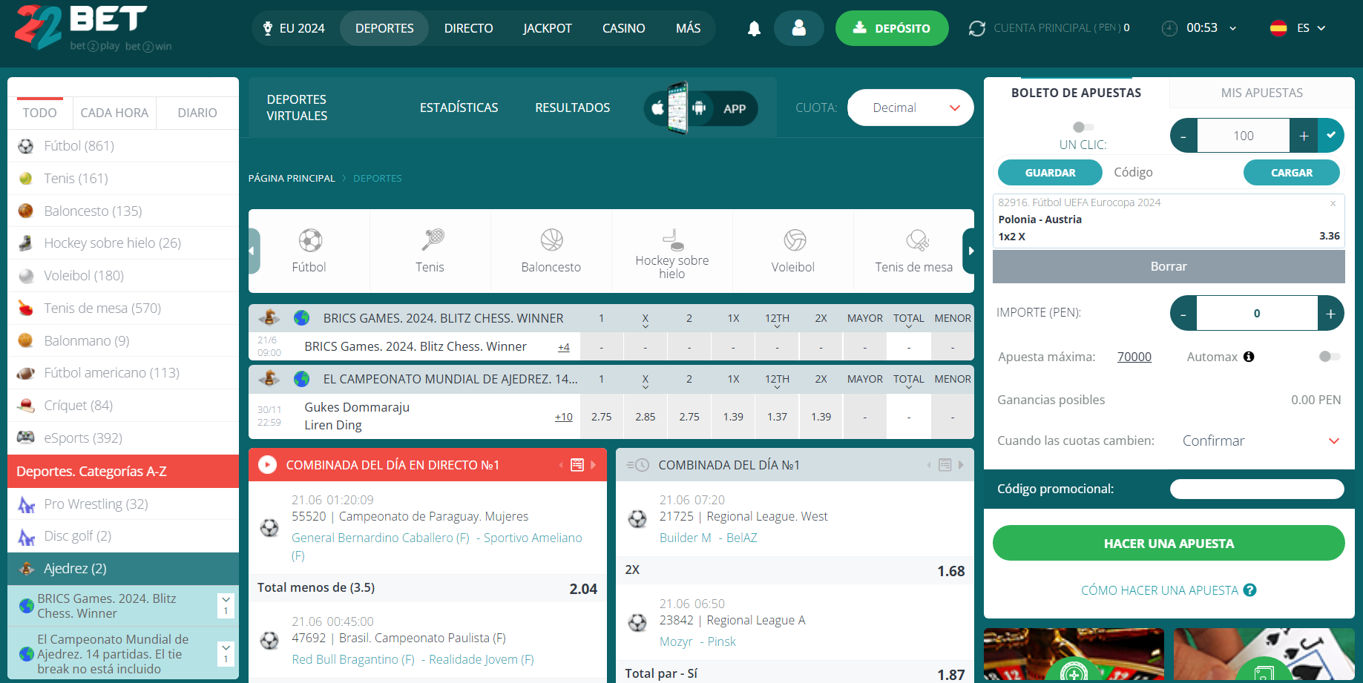This screenshot has width=1363, height=683.
Task: Open the roulette casino thumbnail
Action: [1074, 656]
